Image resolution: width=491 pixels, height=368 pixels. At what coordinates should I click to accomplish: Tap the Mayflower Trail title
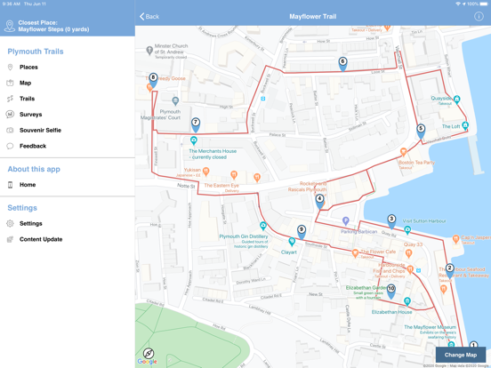coord(312,17)
